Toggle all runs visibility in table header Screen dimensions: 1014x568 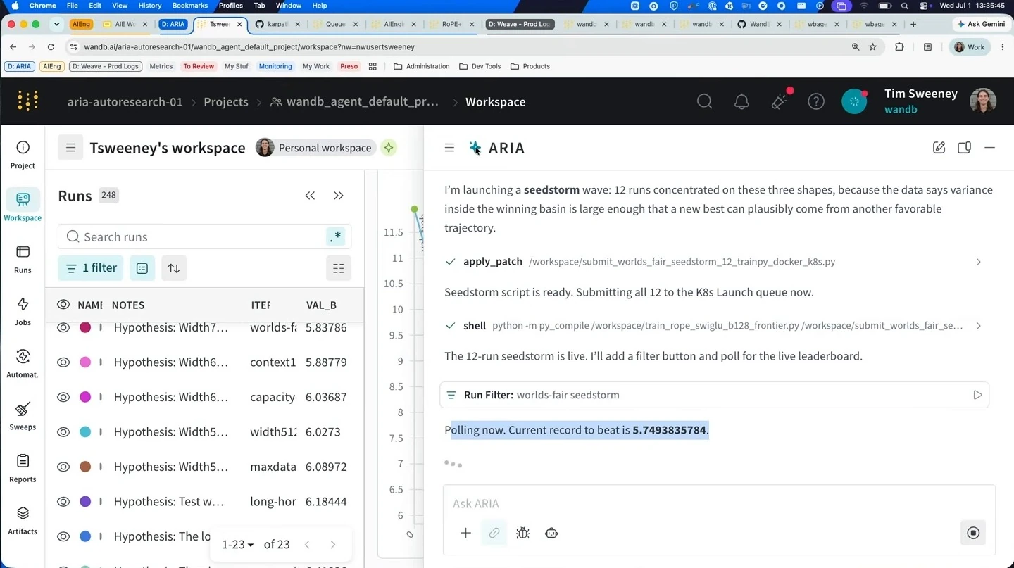click(x=63, y=305)
